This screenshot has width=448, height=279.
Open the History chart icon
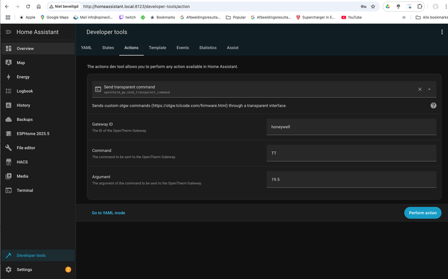[x=8, y=105]
